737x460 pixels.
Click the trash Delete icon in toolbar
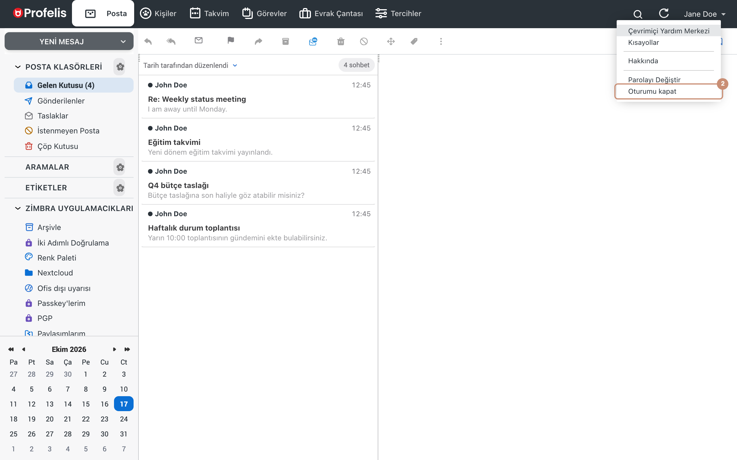coord(341,41)
